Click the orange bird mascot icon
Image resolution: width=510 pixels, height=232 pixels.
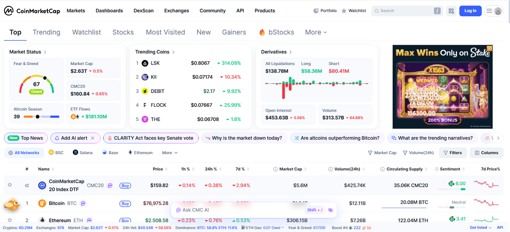(12, 204)
